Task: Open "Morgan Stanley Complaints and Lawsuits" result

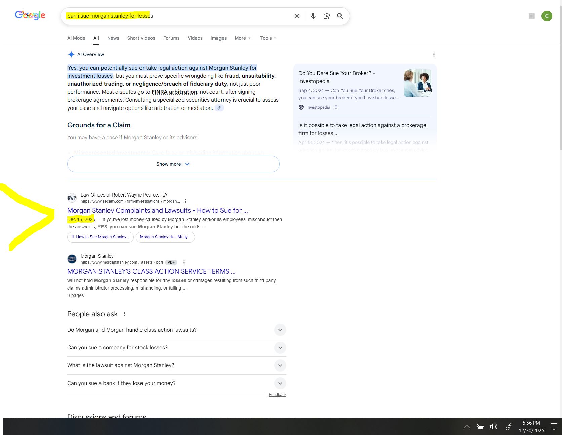Action: [x=157, y=210]
